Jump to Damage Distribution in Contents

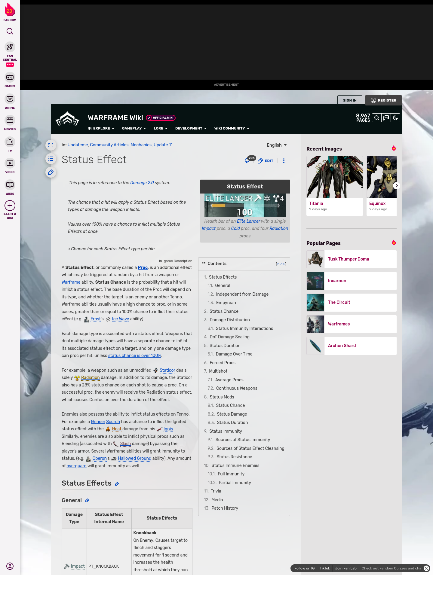230,320
